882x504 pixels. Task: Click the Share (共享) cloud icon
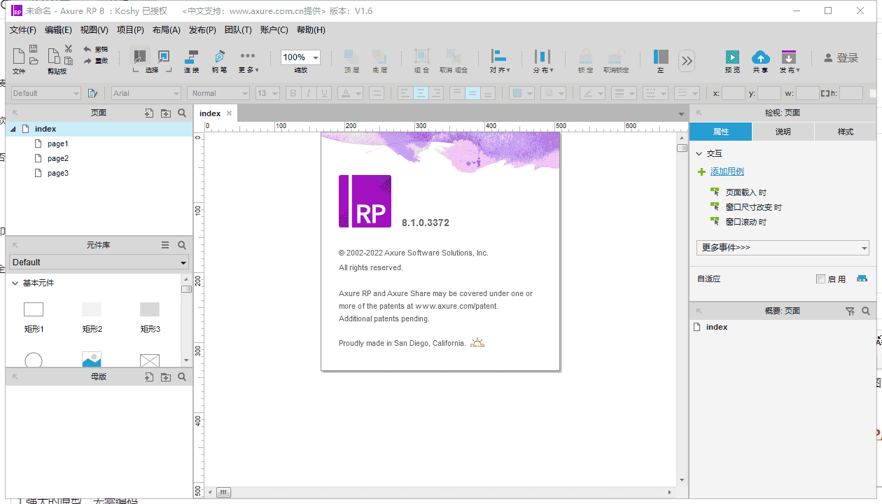tap(760, 57)
